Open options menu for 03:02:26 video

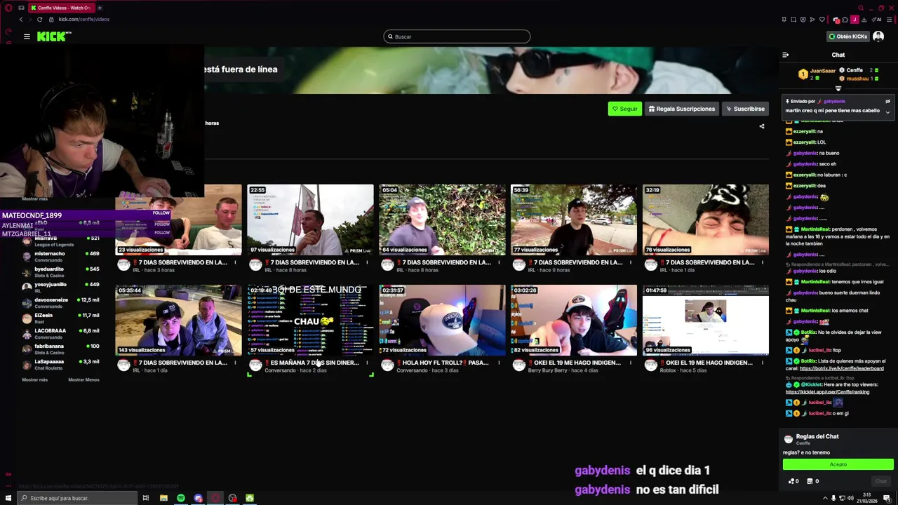[631, 363]
